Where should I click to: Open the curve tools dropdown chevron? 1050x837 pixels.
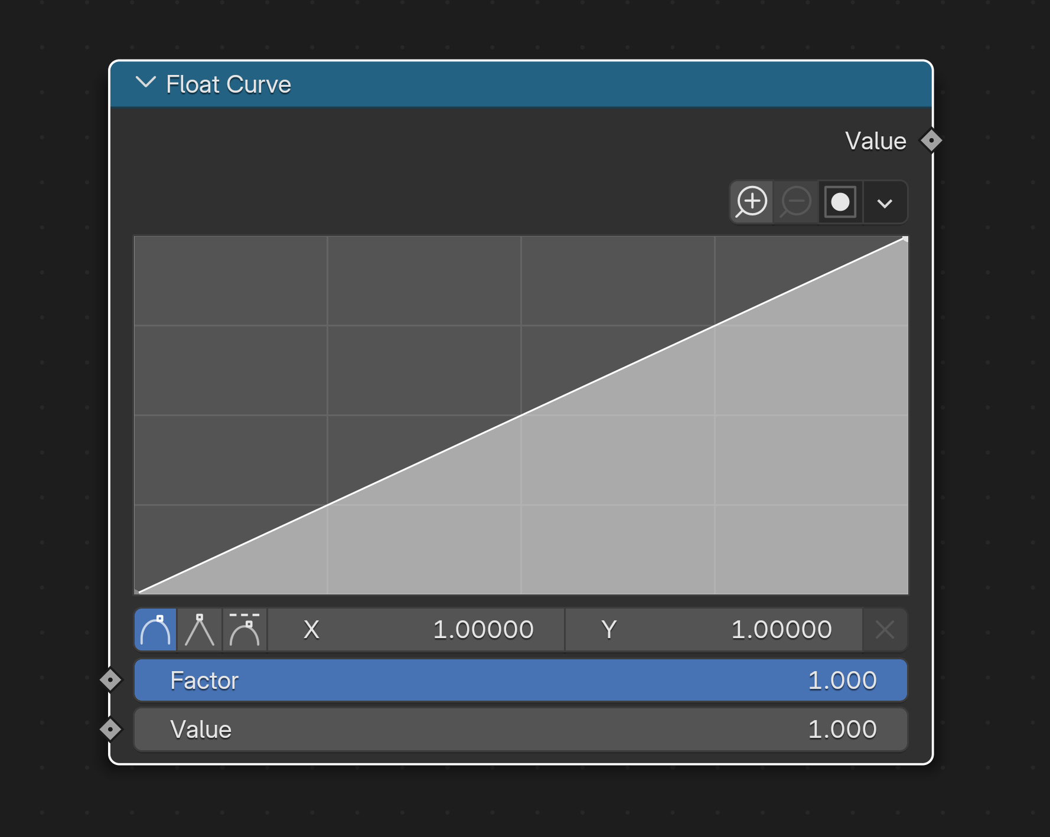(x=885, y=203)
